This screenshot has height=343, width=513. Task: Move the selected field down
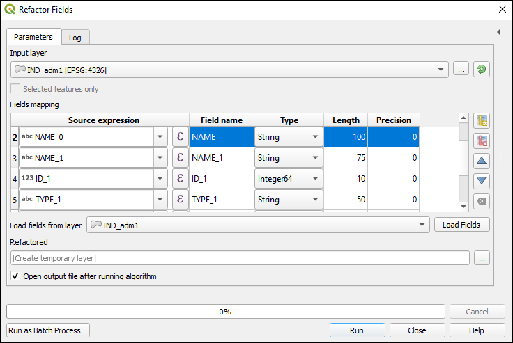tap(482, 181)
